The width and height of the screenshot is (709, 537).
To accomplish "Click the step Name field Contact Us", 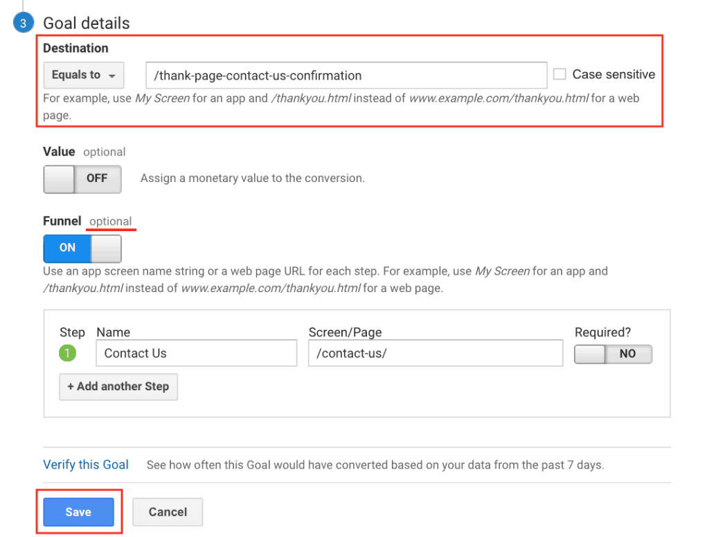I will [196, 353].
